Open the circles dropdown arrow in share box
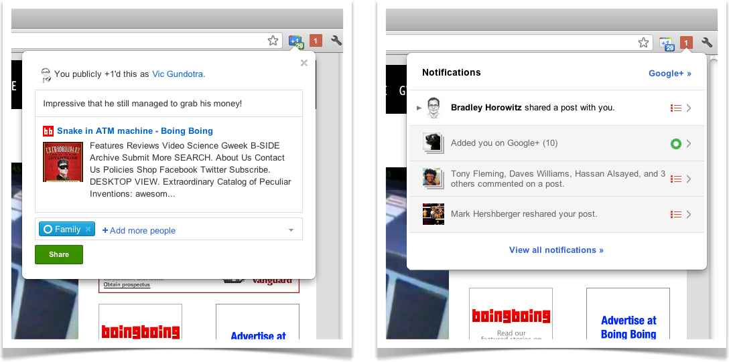 tap(291, 230)
